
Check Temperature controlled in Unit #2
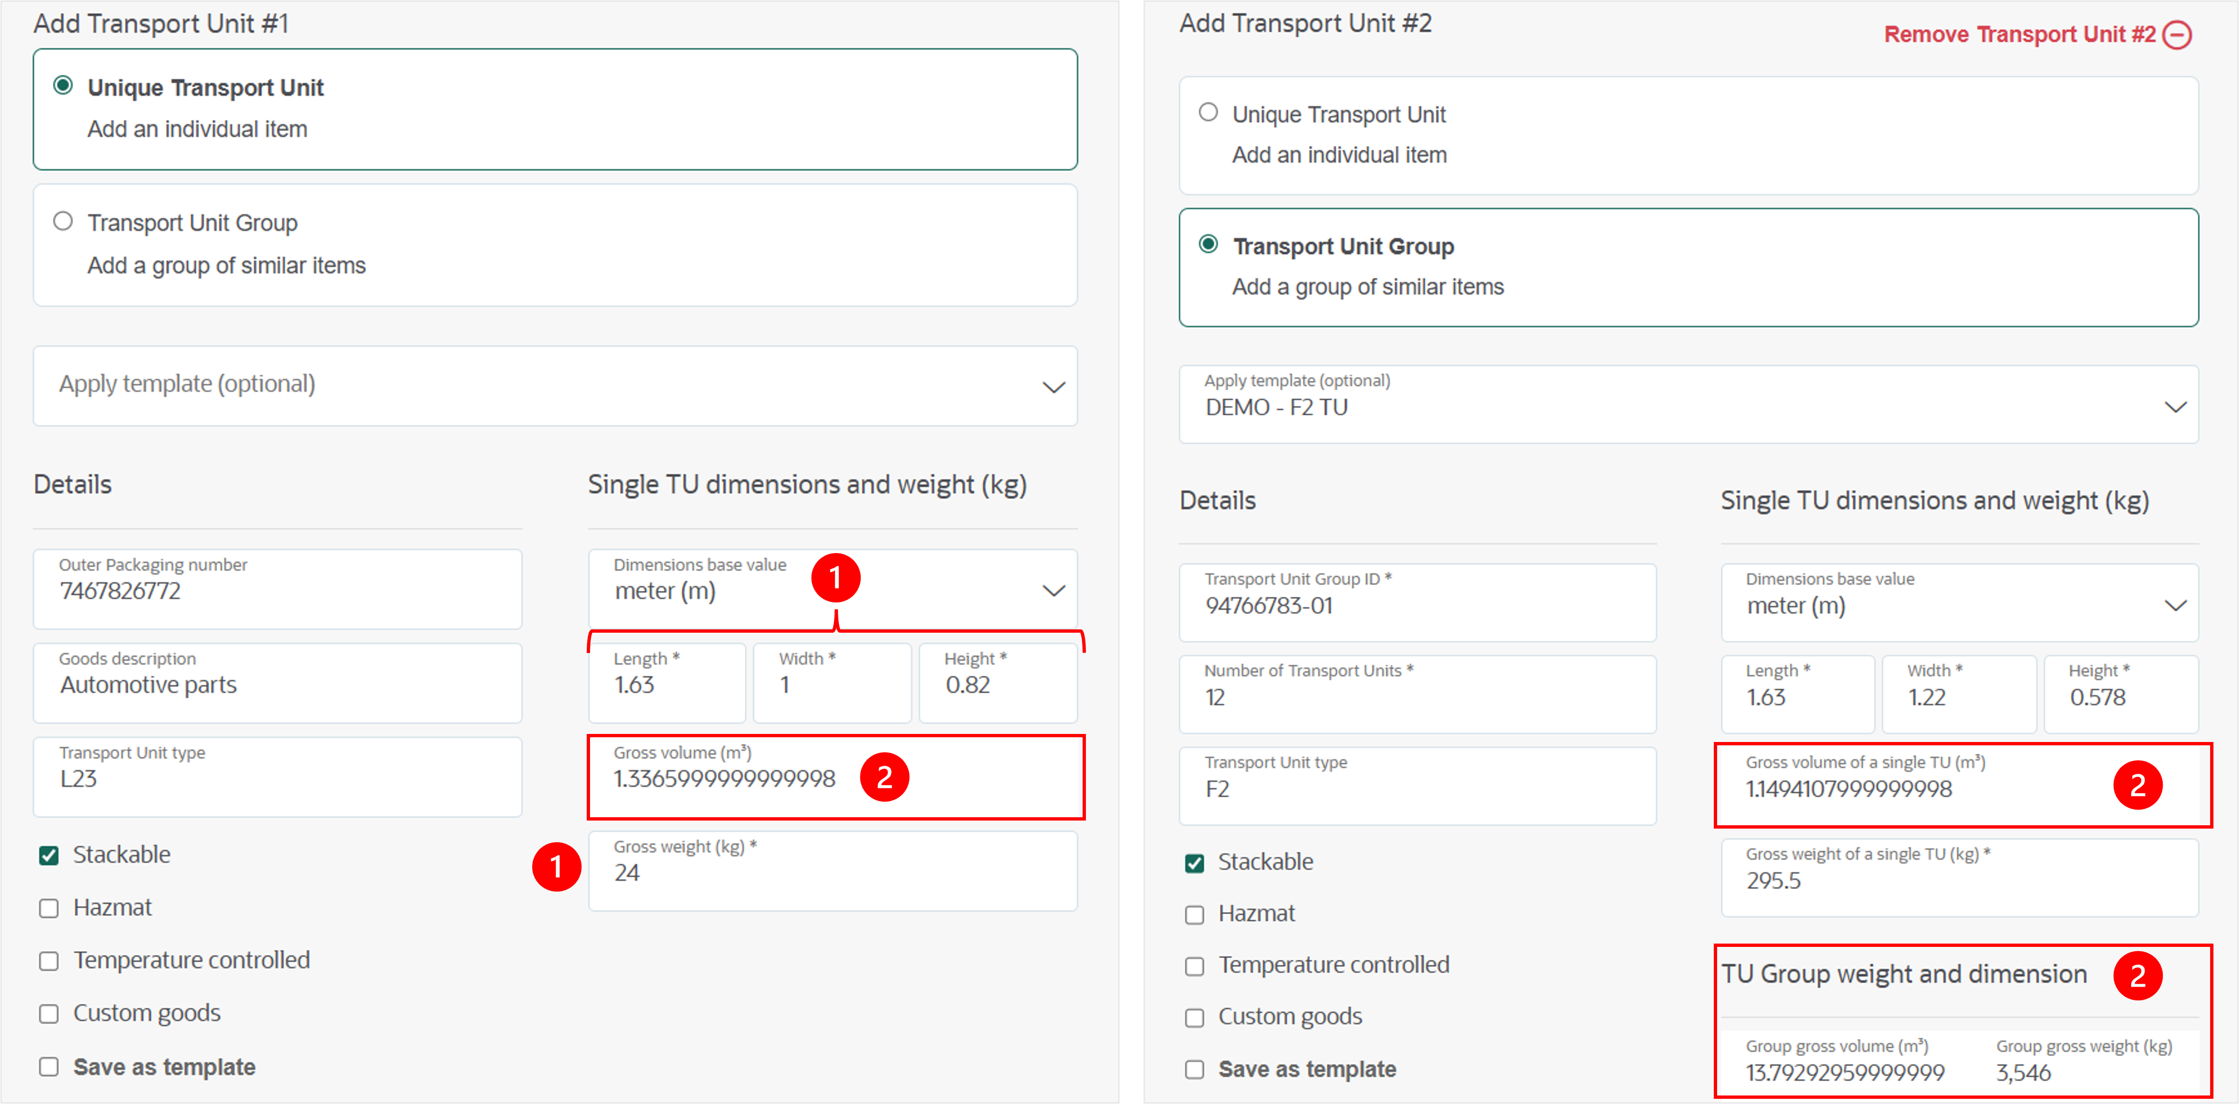1194,967
